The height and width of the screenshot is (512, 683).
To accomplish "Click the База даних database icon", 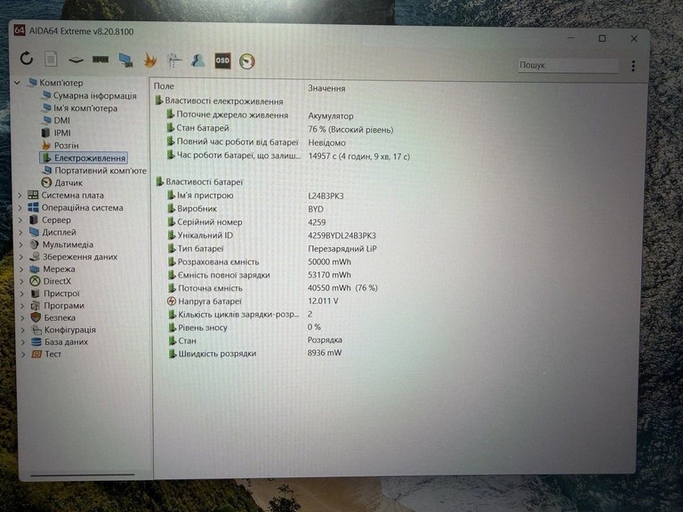I will 36,342.
